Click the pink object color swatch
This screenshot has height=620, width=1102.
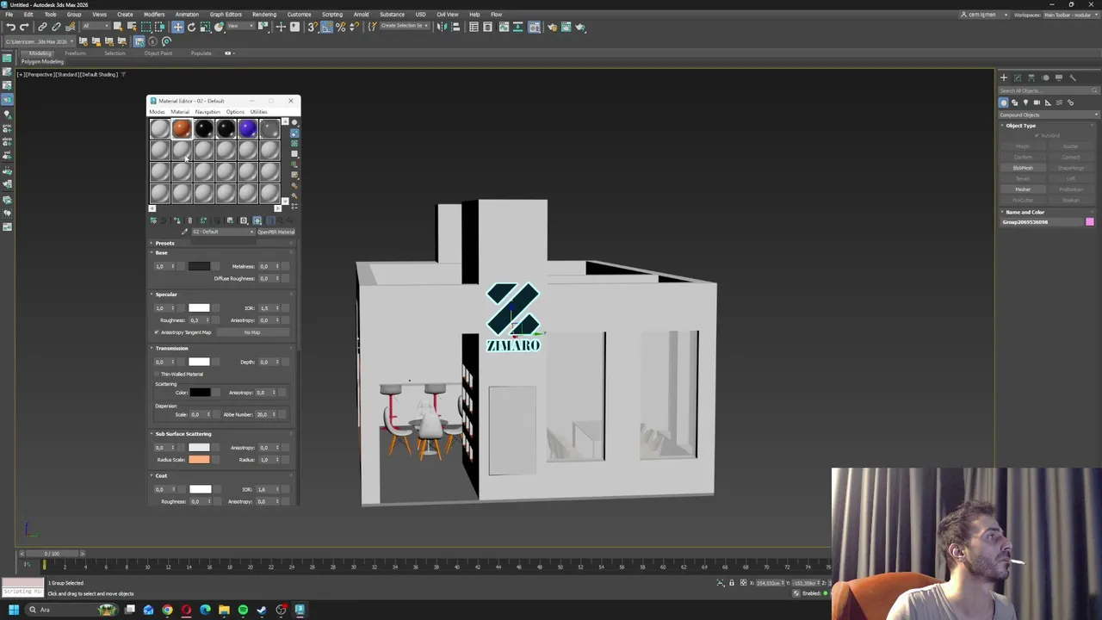click(1090, 222)
